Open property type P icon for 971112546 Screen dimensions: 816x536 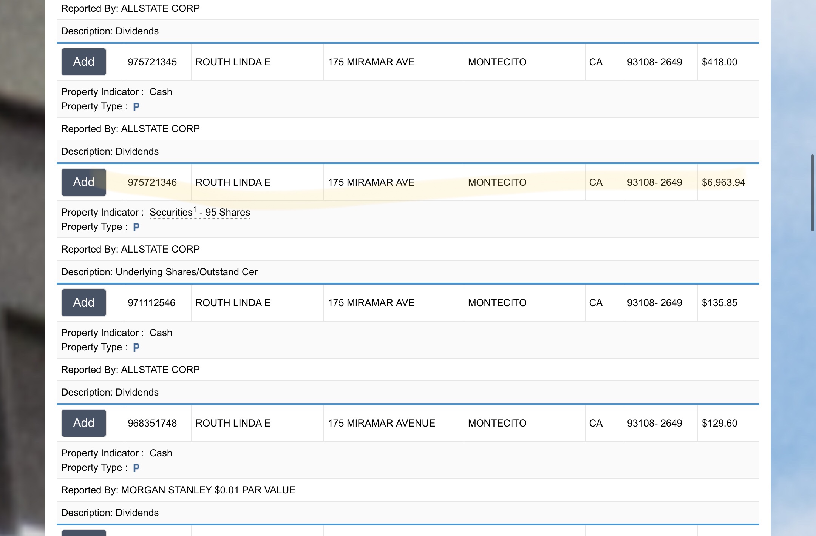click(x=136, y=348)
